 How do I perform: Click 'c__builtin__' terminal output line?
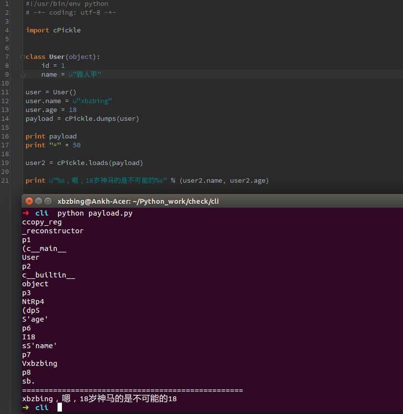pos(49,275)
